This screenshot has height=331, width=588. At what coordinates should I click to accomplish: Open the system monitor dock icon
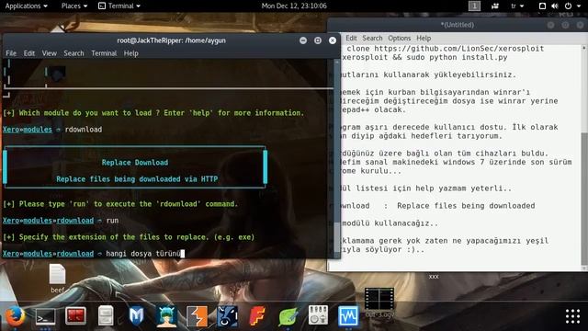point(348,316)
